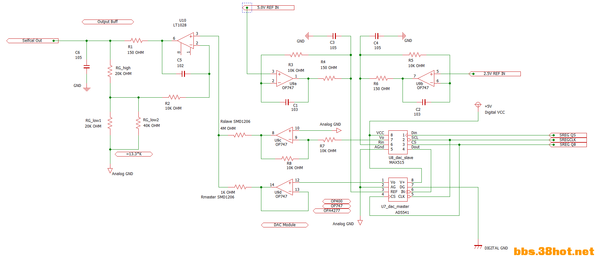The width and height of the screenshot is (595, 257).
Task: Select resistor R1 150 OHM symbol
Action: pyautogui.click(x=136, y=41)
